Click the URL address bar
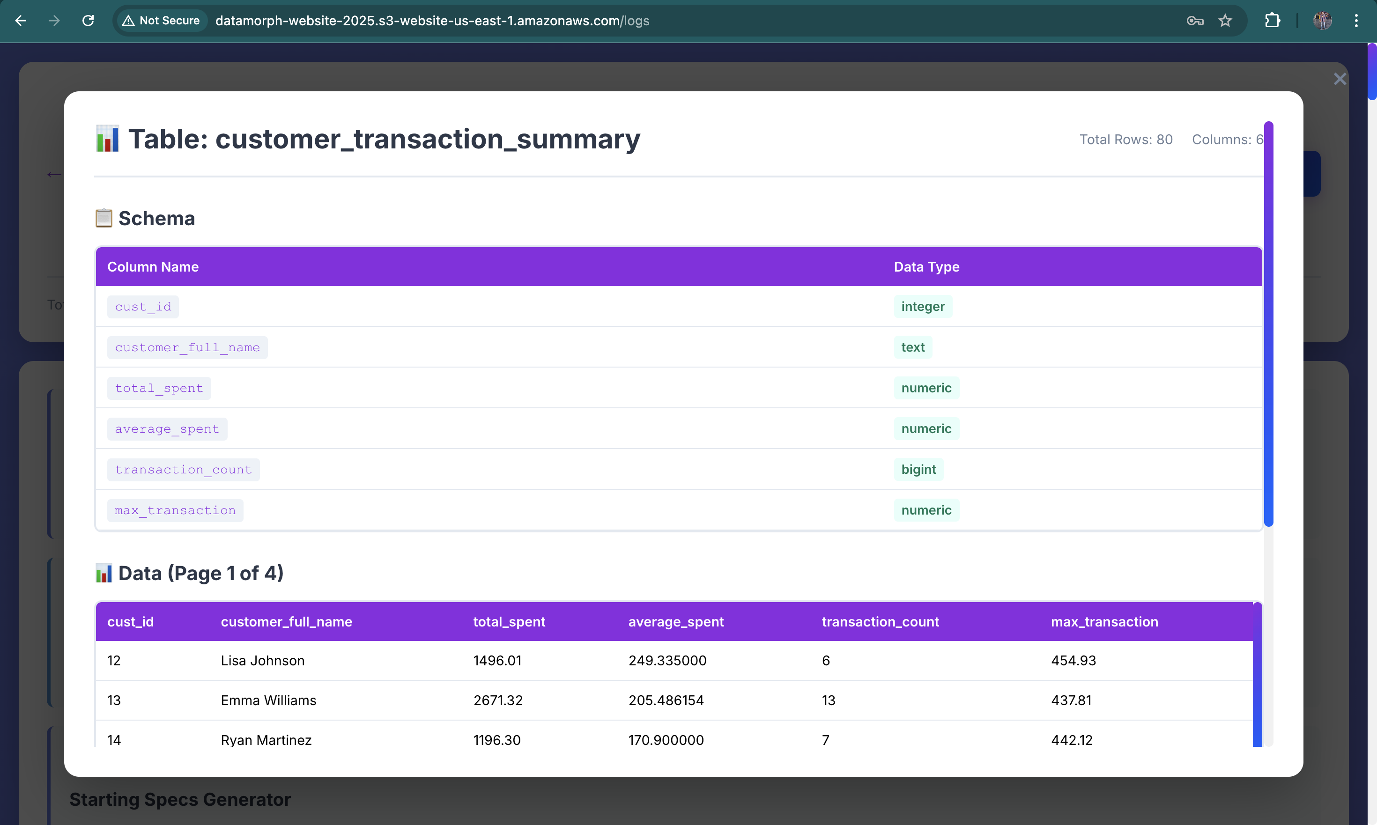 [431, 21]
